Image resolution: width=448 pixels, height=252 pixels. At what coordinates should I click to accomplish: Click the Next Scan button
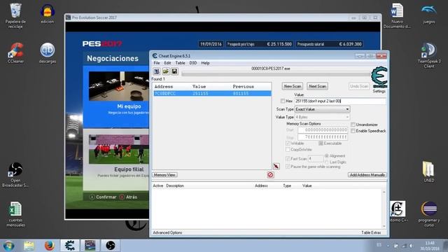[x=317, y=86]
